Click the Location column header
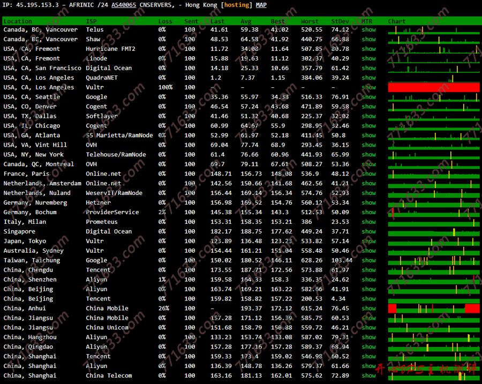 click(18, 21)
